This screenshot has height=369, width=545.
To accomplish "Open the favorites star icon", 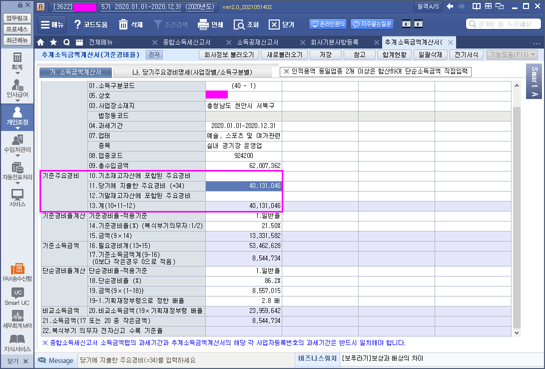I will (53, 42).
